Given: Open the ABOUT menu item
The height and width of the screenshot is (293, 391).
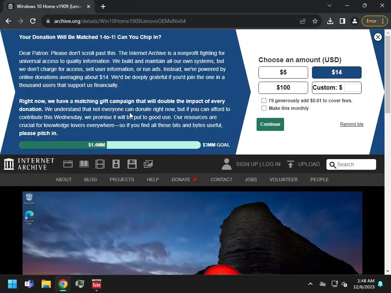Looking at the screenshot, I should coord(64,180).
